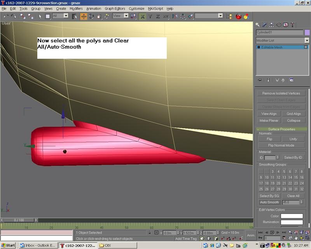Click the Remove Isolated Vertices button

pyautogui.click(x=281, y=93)
